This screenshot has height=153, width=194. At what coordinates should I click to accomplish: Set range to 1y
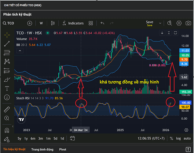[x=26, y=139]
